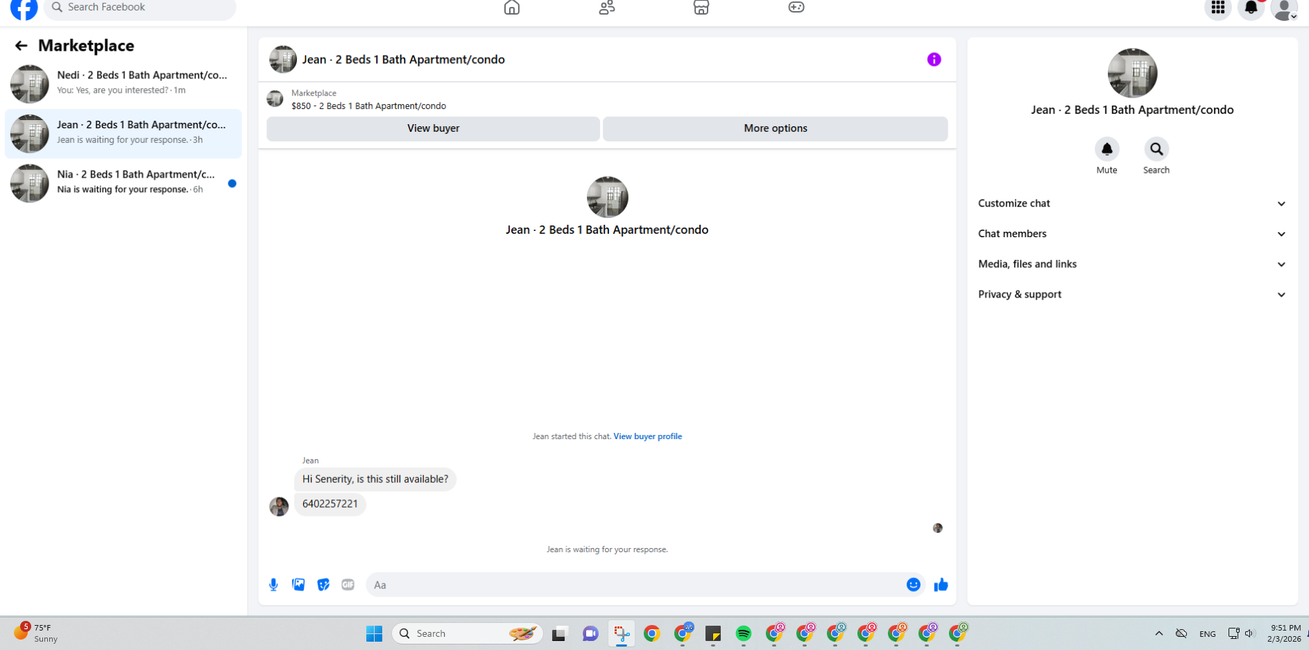Open the Sticky Notes taskbar icon
The width and height of the screenshot is (1309, 650).
tap(713, 633)
